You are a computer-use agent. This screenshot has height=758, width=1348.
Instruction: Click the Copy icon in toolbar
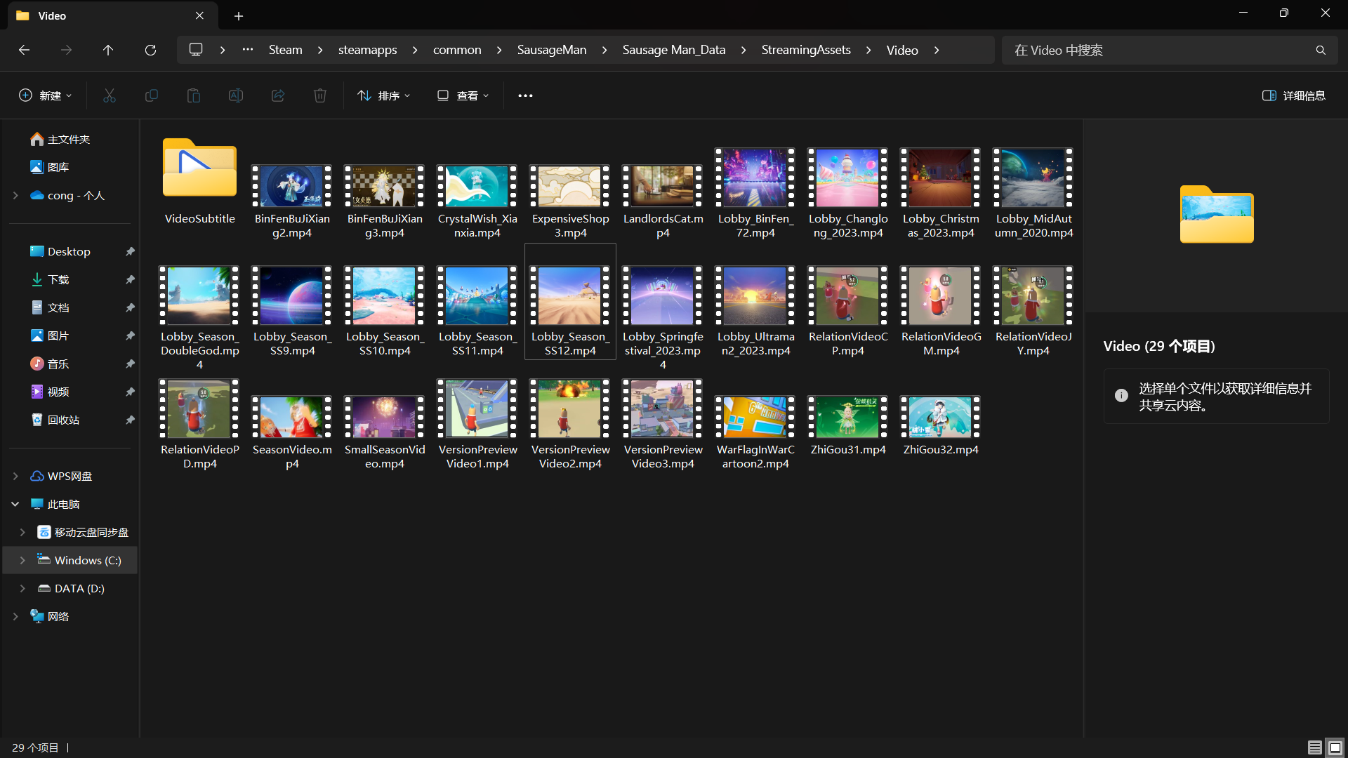point(152,95)
